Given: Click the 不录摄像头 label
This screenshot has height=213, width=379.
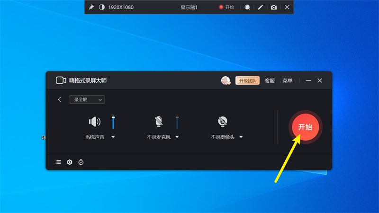Looking at the screenshot, I should [223, 137].
